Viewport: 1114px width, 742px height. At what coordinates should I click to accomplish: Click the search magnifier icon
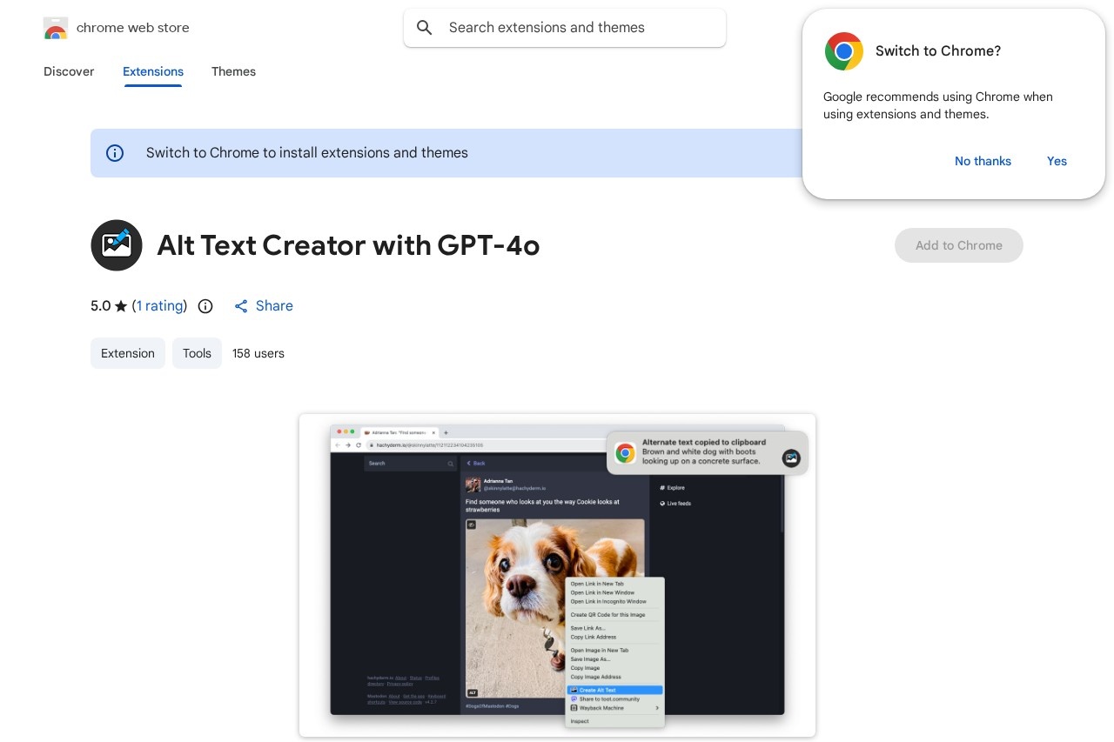click(425, 27)
